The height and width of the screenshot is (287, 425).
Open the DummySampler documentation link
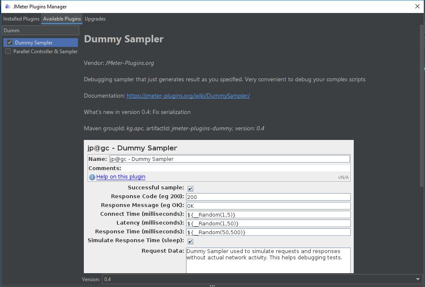pos(188,96)
